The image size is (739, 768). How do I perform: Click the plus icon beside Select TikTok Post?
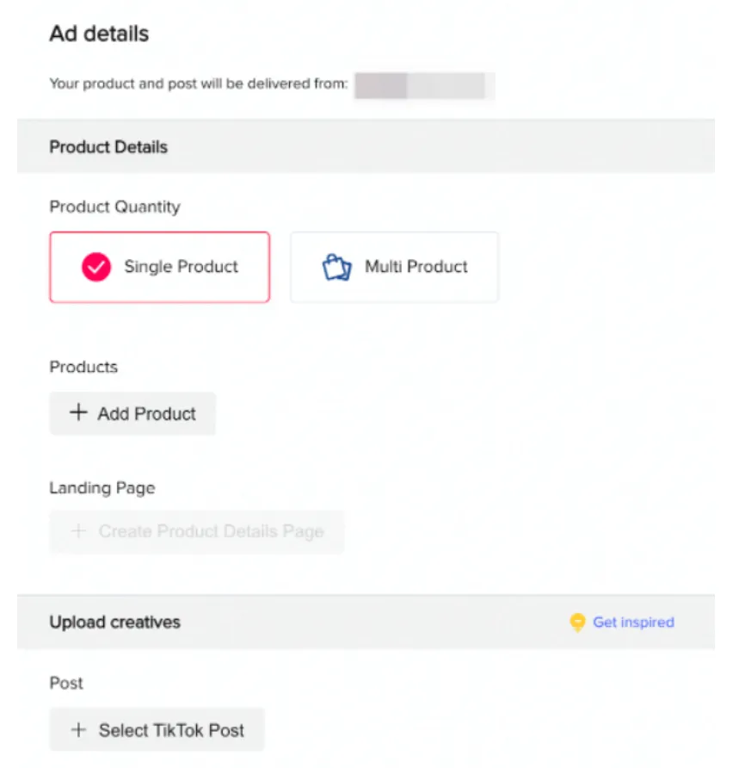pos(78,730)
